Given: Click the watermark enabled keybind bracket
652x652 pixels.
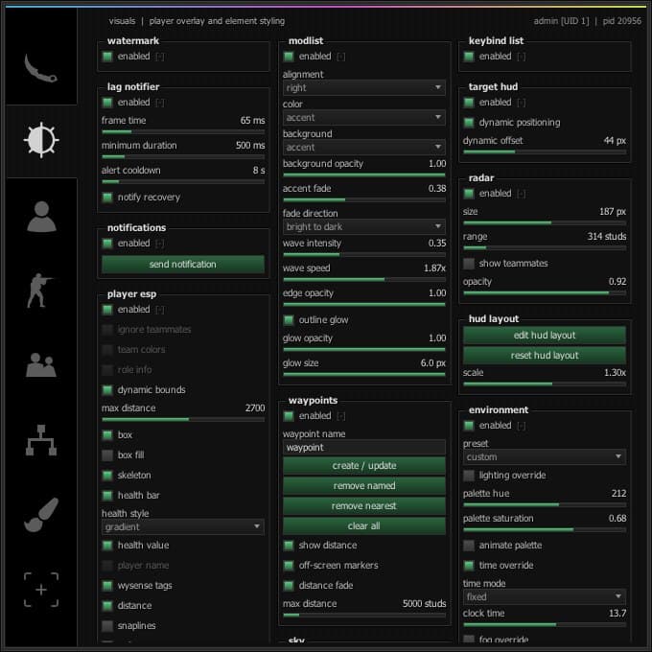Looking at the screenshot, I should (x=160, y=57).
